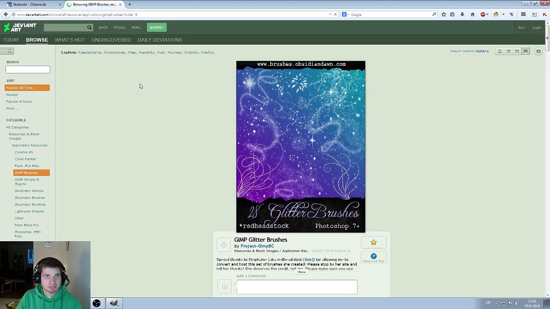This screenshot has width=550, height=309.
Task: Open the DAILY DEVIATIONS tab
Action: [x=160, y=40]
